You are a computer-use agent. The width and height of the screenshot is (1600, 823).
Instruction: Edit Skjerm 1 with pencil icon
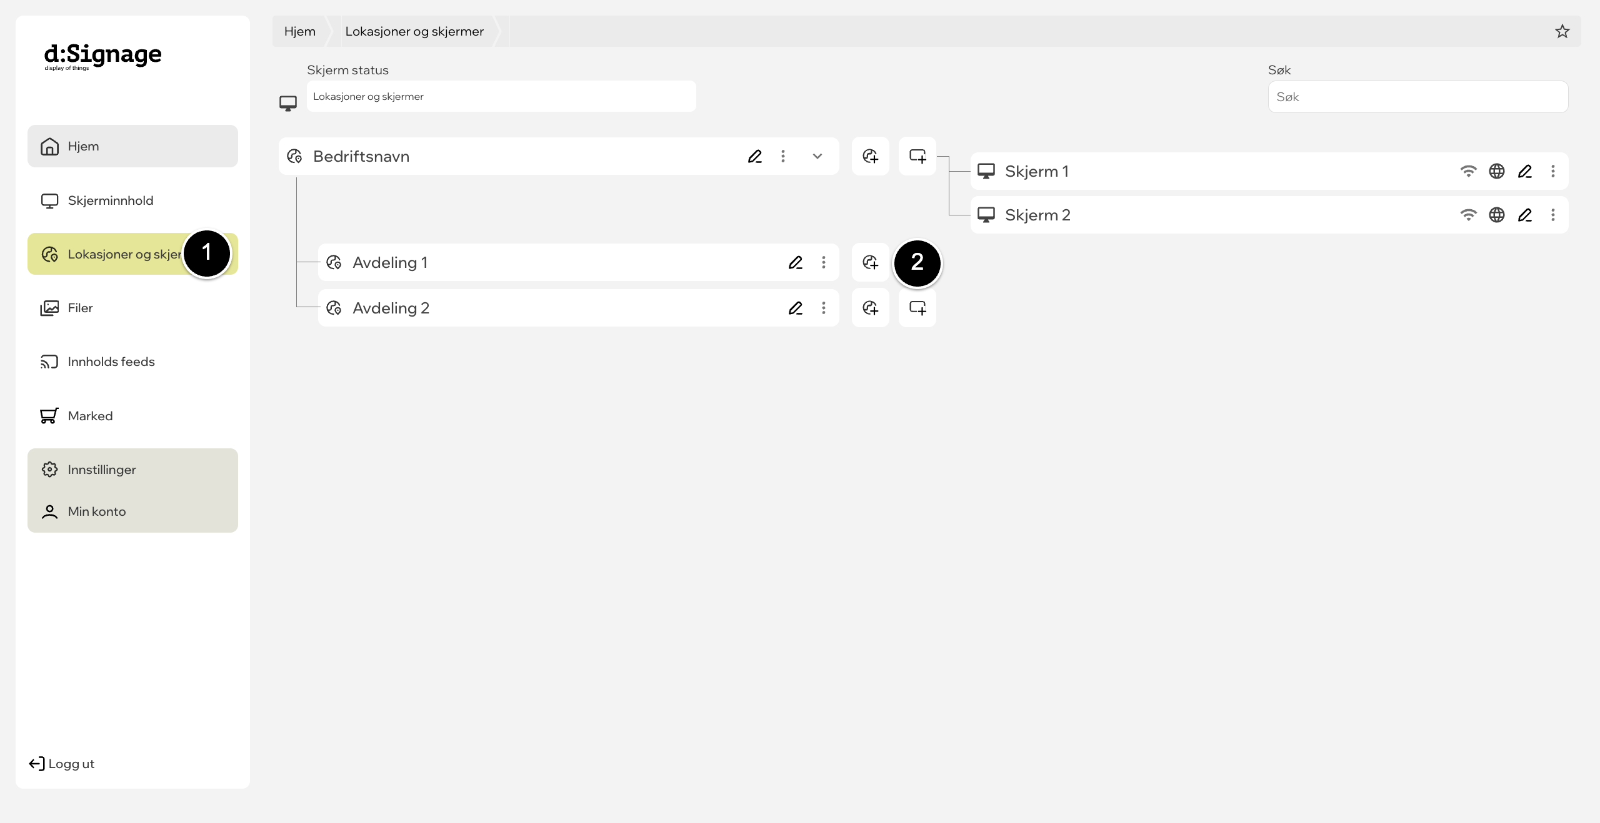click(1525, 171)
